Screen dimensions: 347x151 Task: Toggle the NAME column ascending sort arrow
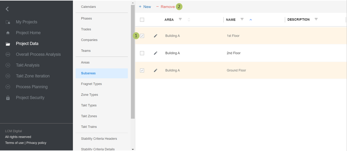(x=250, y=20)
